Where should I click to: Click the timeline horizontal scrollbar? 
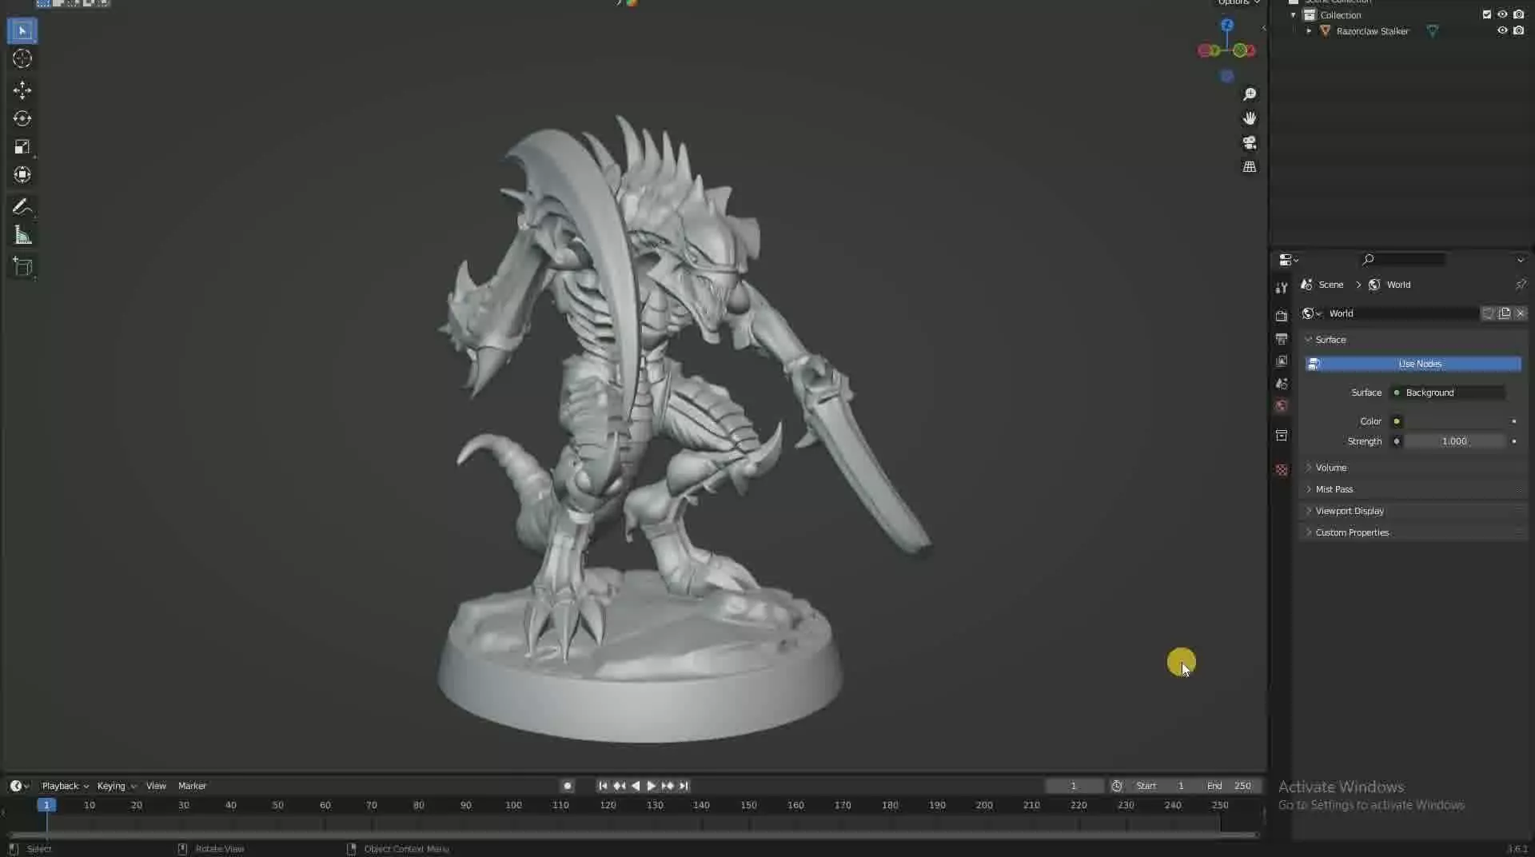632,835
